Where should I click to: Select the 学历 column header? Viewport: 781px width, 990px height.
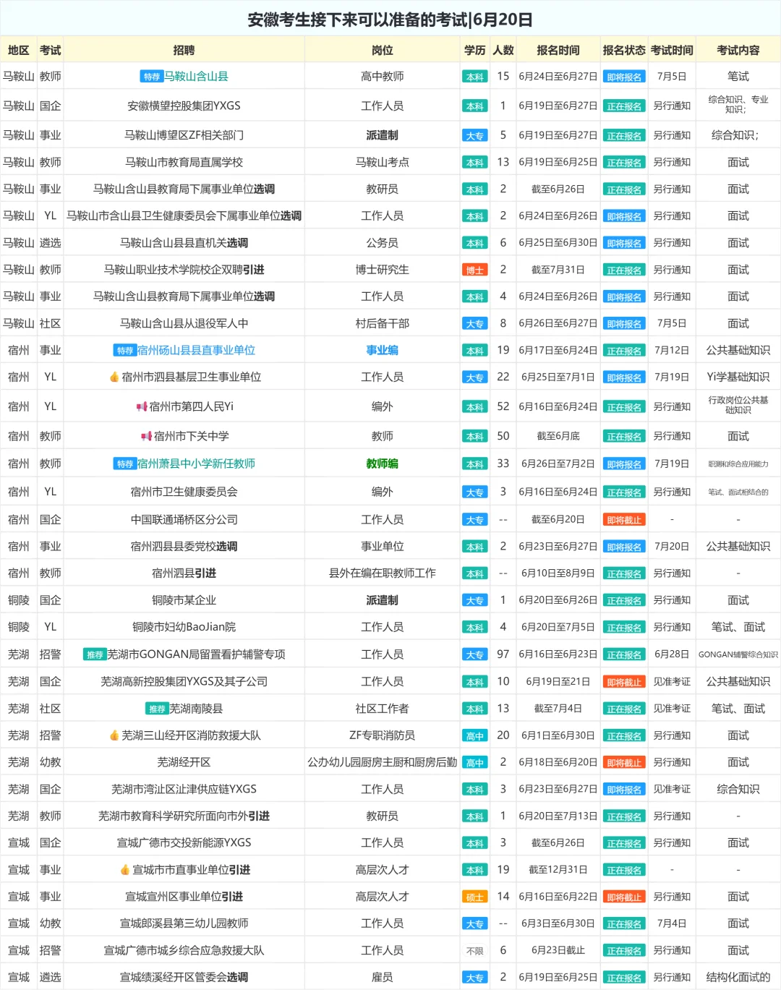pos(474,50)
